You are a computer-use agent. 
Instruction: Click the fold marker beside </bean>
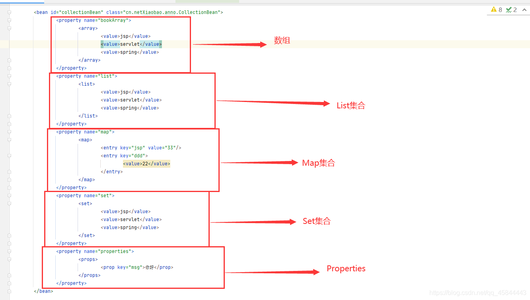pos(9,291)
